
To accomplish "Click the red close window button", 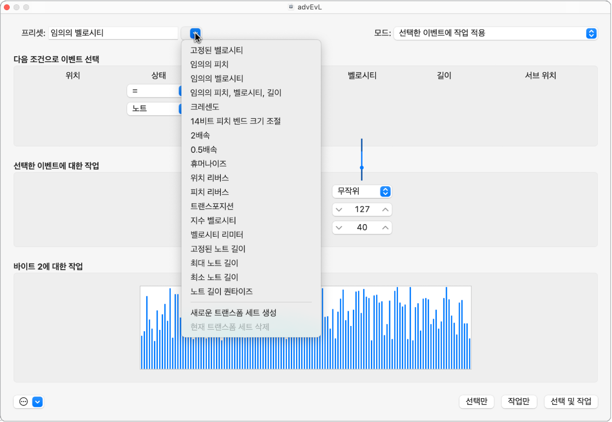I will pos(7,7).
